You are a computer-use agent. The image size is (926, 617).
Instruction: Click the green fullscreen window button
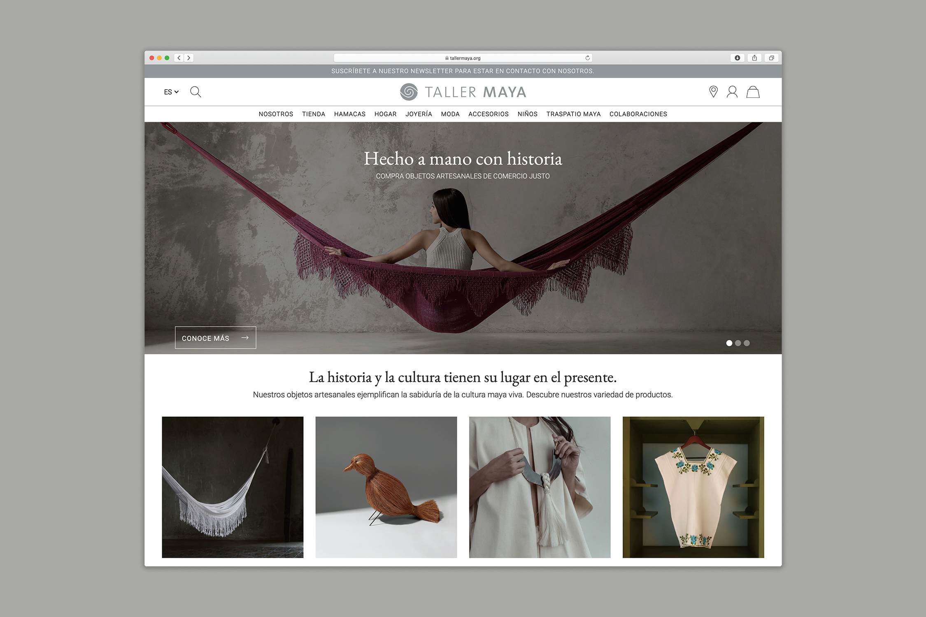point(167,58)
